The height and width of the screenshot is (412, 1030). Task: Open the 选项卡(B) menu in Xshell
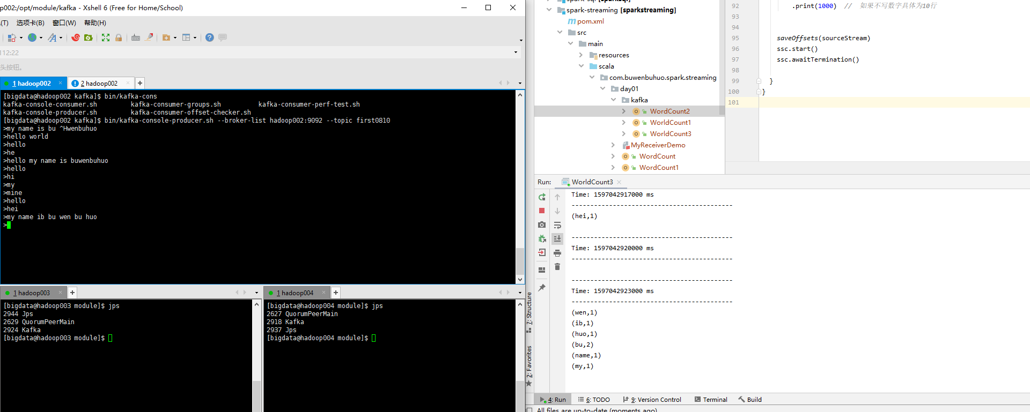(31, 23)
